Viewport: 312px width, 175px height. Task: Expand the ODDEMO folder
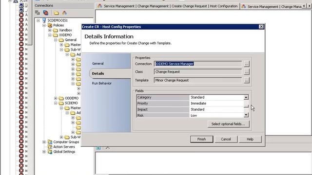56,98
